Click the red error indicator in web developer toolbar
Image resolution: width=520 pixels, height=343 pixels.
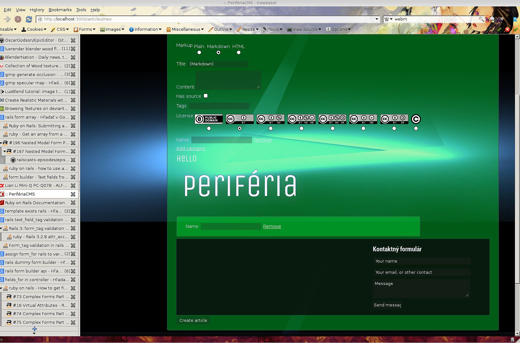coord(507,29)
